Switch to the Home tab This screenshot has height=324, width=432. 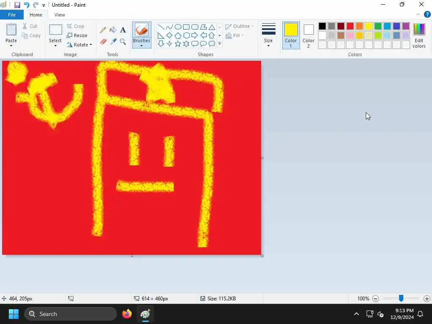tap(36, 15)
